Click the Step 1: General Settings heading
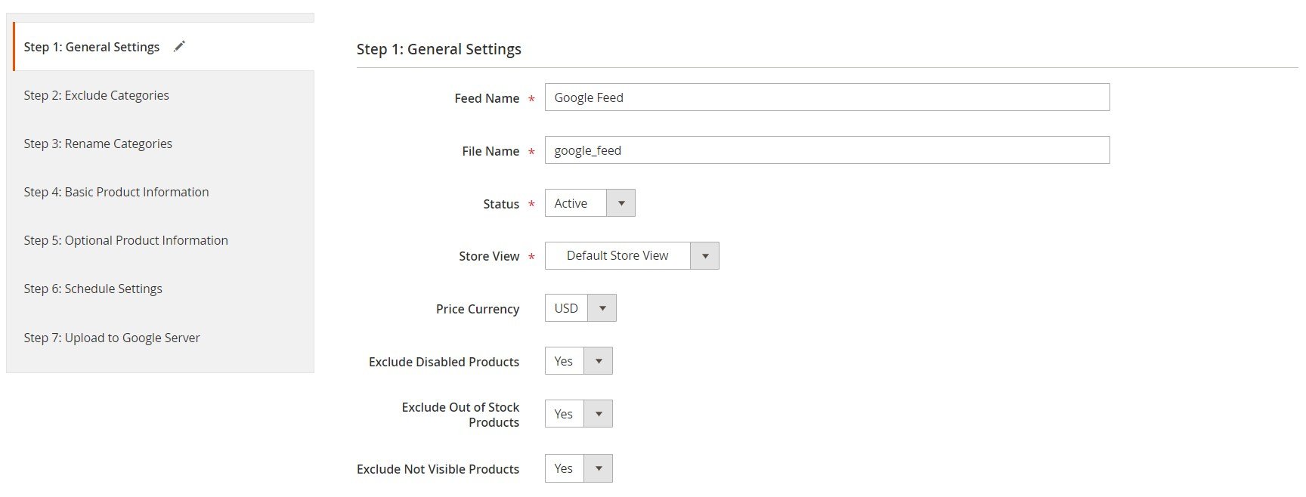1306x497 pixels. coord(439,49)
